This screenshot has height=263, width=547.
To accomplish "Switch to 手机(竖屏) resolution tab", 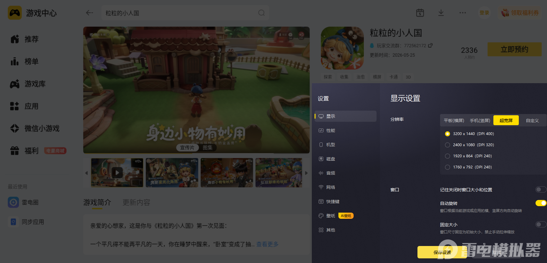I will pyautogui.click(x=480, y=121).
